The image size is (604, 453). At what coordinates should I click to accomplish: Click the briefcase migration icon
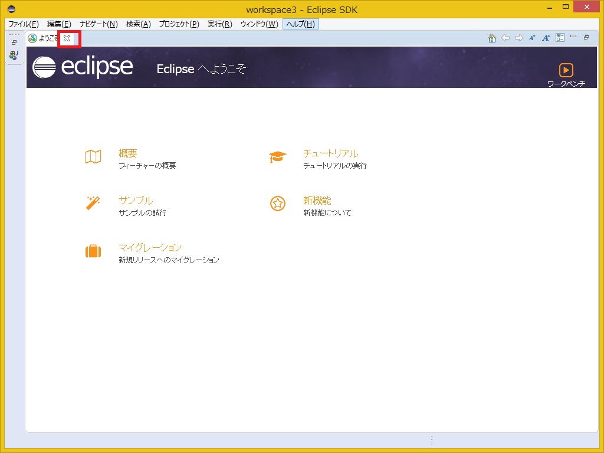click(x=93, y=251)
